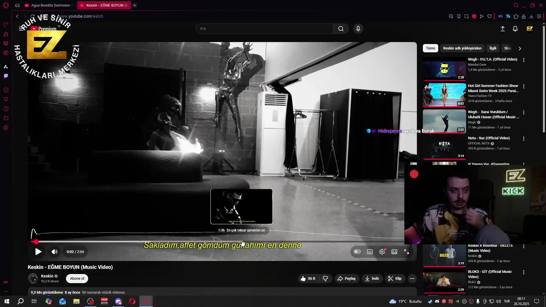Open Opera tab search magnifier
This screenshot has width=546, height=307.
(516, 5)
